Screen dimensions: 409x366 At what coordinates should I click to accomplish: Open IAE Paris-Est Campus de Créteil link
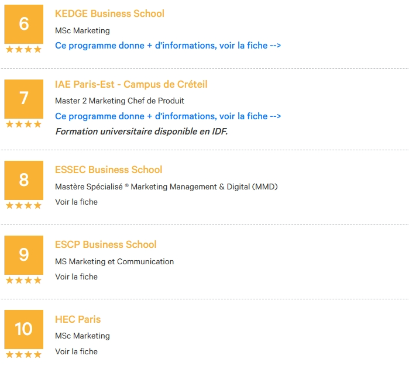tap(131, 84)
